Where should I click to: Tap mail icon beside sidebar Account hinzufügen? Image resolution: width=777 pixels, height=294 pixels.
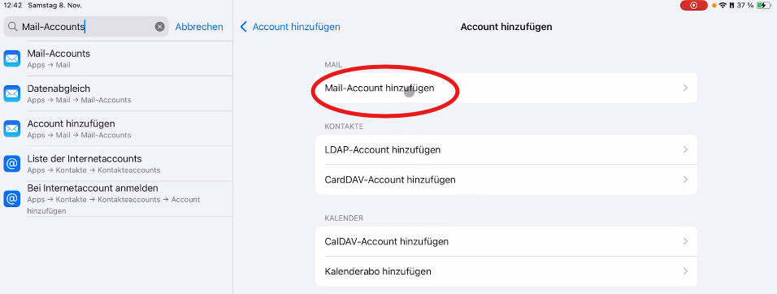coord(12,128)
